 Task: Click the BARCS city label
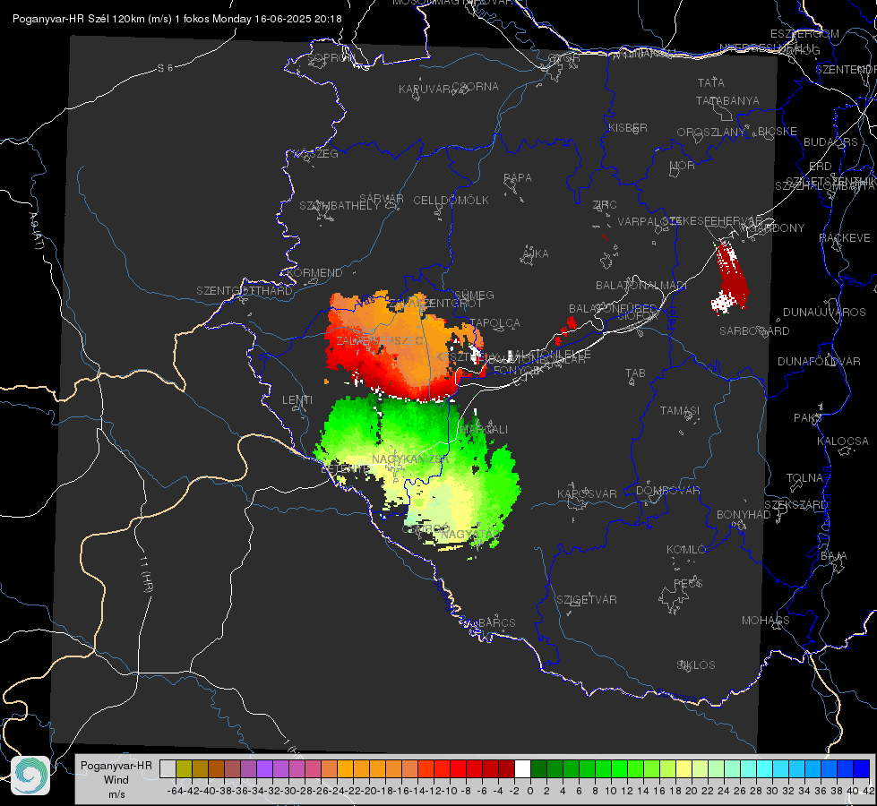(497, 623)
